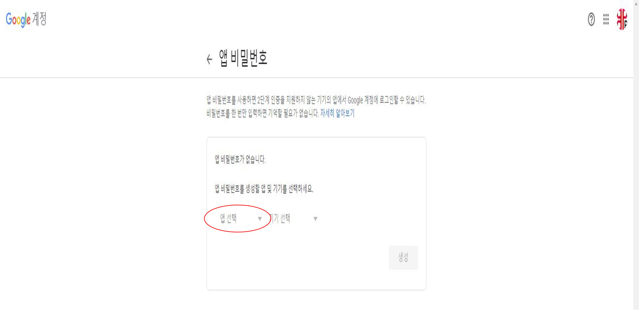Click the back arrow beside 앱 비밀번호
639x310 pixels.
[209, 59]
